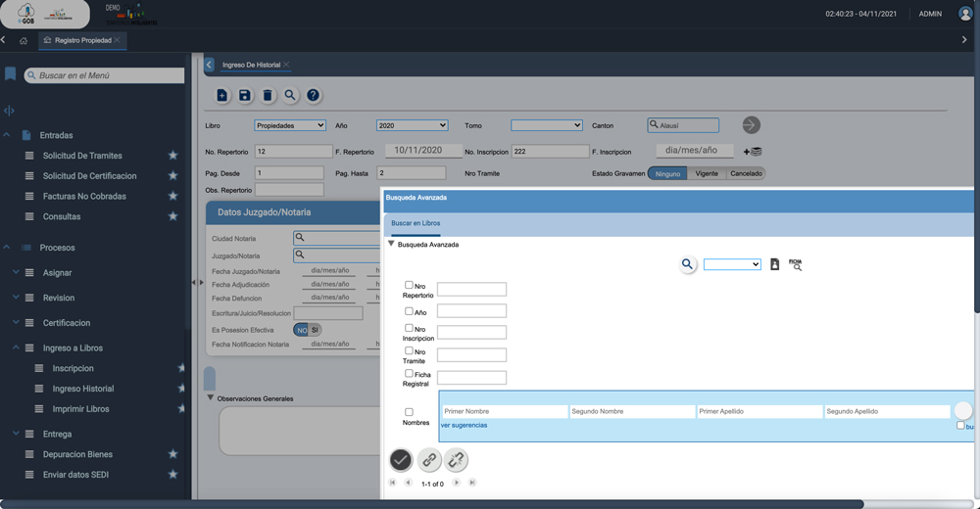Click the Ficha search icon

795,264
